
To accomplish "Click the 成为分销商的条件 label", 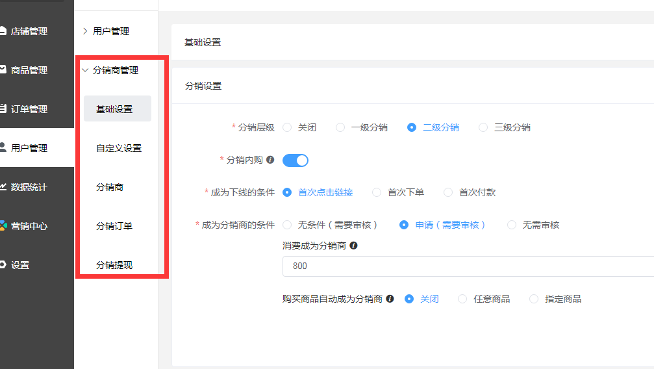I will 238,225.
